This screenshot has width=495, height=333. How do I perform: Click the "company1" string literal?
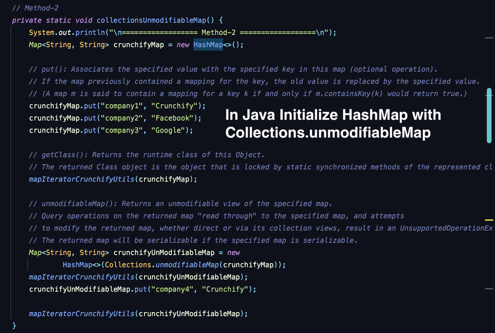click(x=122, y=106)
